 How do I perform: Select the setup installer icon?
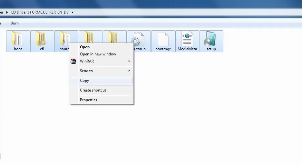click(211, 39)
